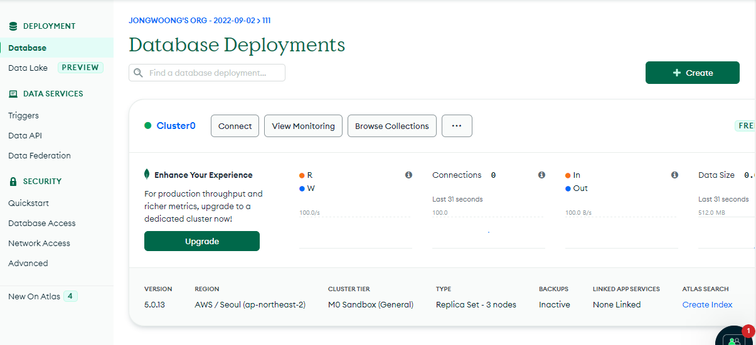
Task: Click the Inactive backups value
Action: pyautogui.click(x=555, y=304)
